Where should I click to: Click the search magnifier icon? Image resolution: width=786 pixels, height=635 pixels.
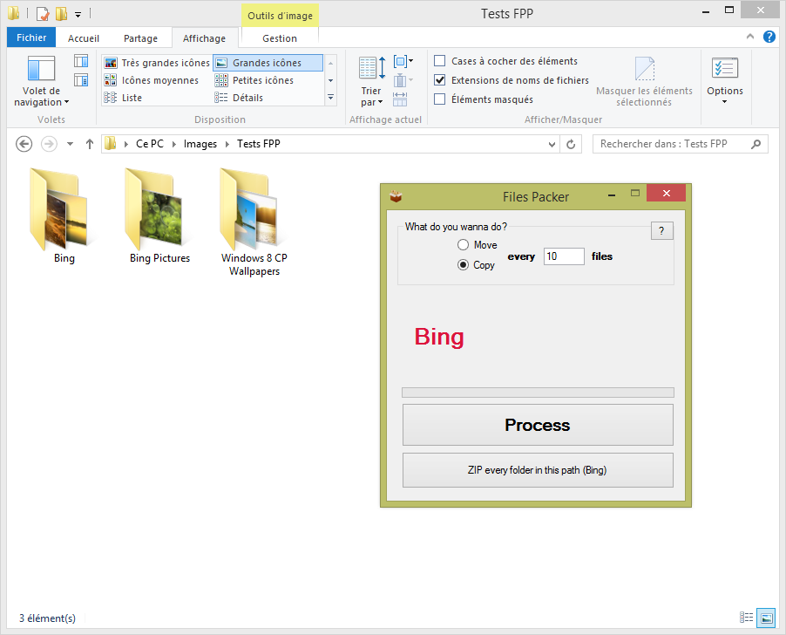pyautogui.click(x=756, y=144)
